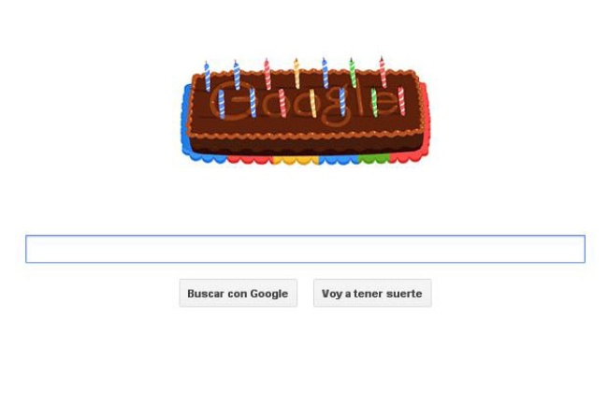Click the blue paper edge left of the cake

[185, 118]
